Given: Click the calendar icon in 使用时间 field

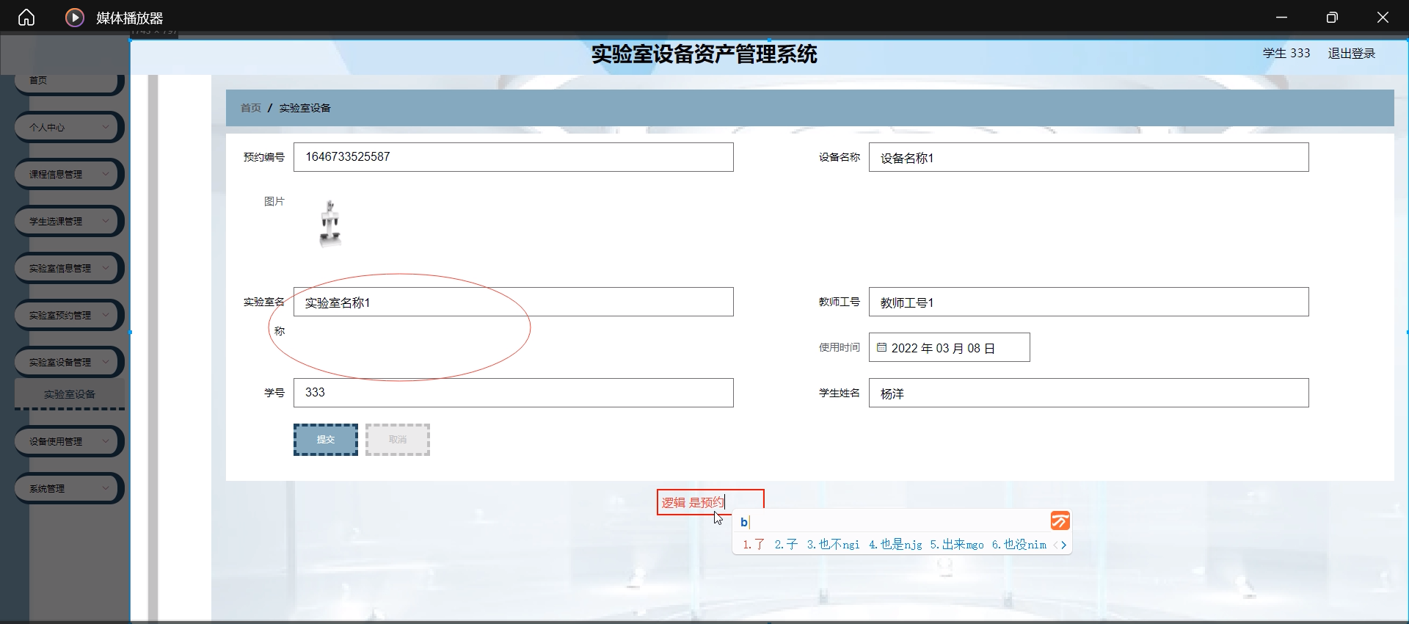Looking at the screenshot, I should [x=881, y=347].
